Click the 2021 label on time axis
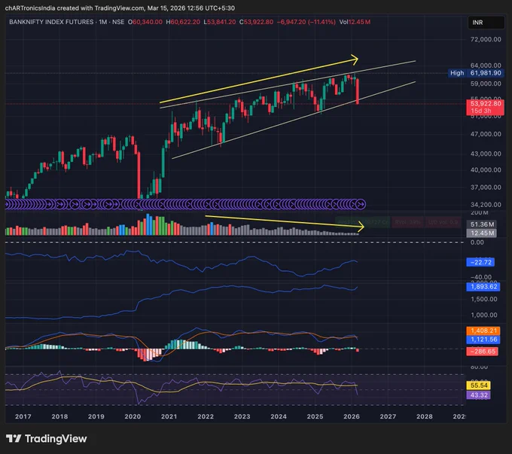The width and height of the screenshot is (512, 454). [169, 416]
